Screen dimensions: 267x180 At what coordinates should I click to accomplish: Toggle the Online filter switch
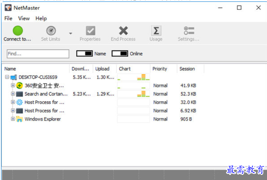pyautogui.click(x=120, y=54)
